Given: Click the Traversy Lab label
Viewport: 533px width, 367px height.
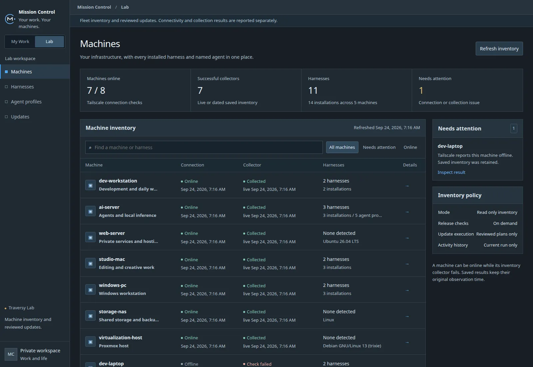Looking at the screenshot, I should click(x=21, y=308).
